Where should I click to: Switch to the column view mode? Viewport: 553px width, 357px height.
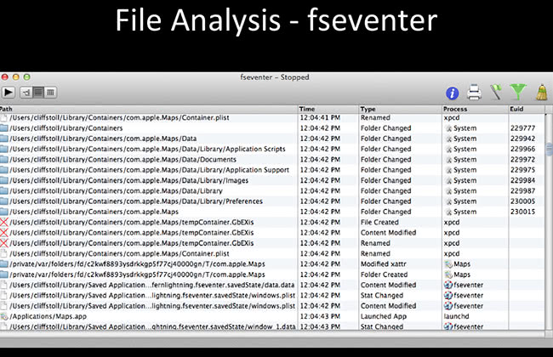50,93
